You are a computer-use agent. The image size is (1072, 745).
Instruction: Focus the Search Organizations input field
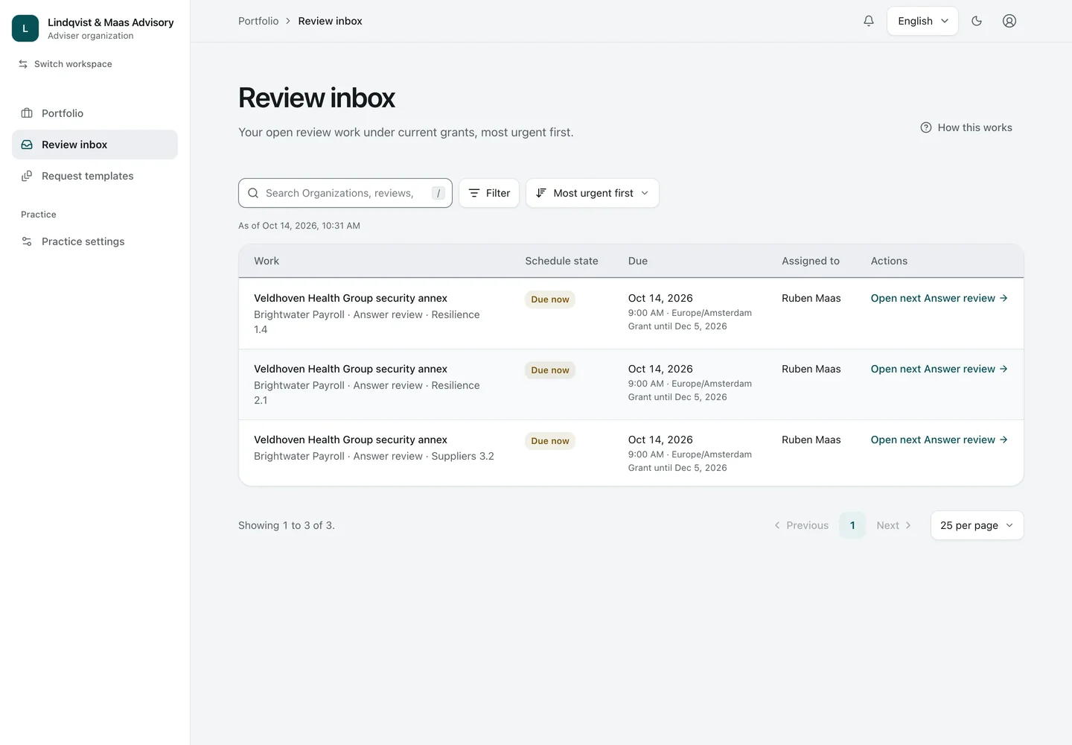[345, 193]
